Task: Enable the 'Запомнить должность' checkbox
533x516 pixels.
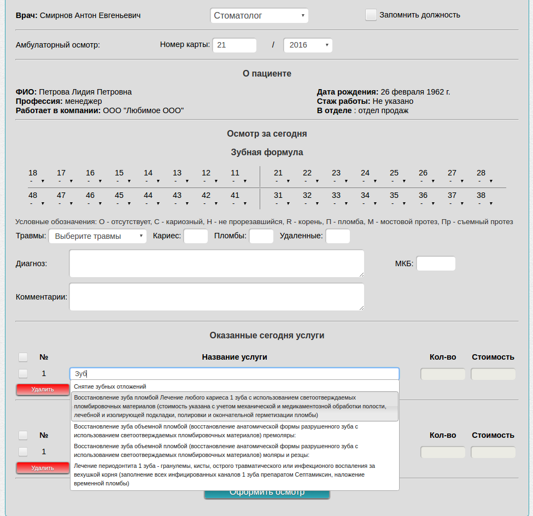Action: pyautogui.click(x=371, y=15)
